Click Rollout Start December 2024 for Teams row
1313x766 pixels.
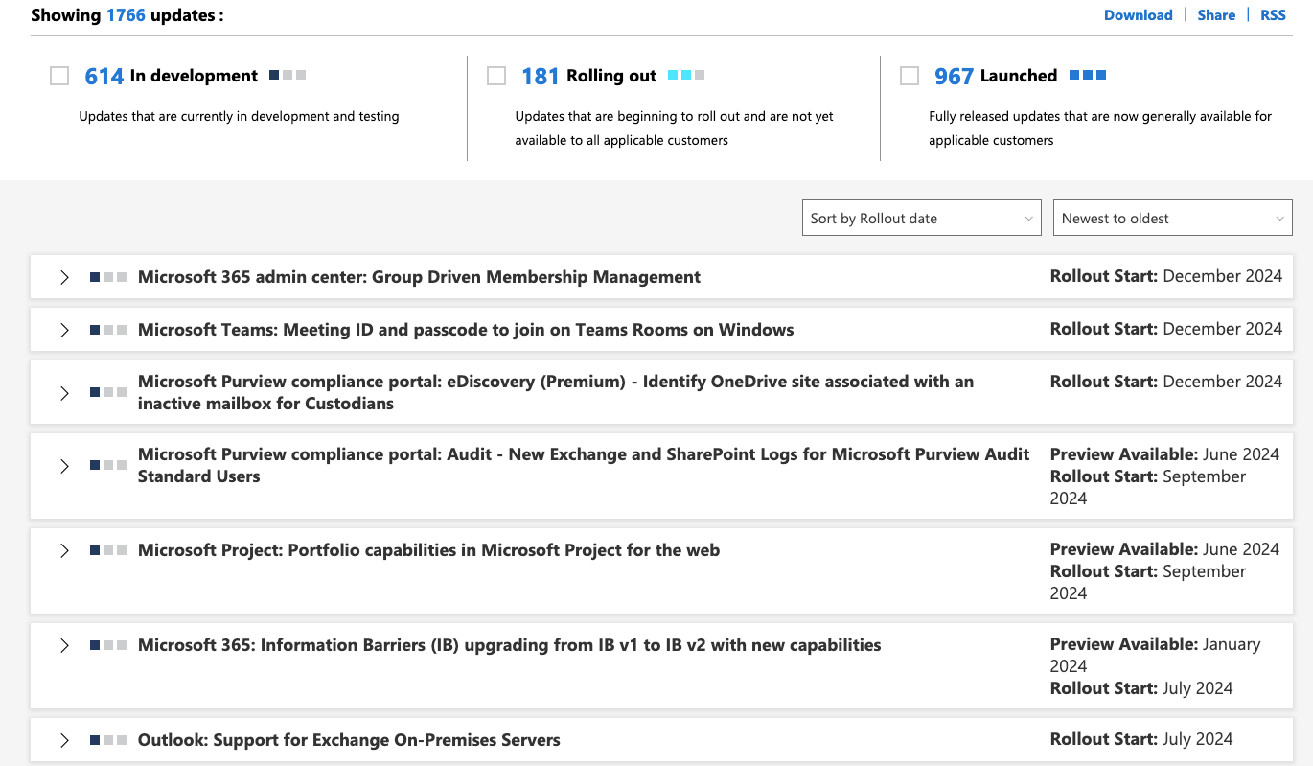pos(1166,329)
